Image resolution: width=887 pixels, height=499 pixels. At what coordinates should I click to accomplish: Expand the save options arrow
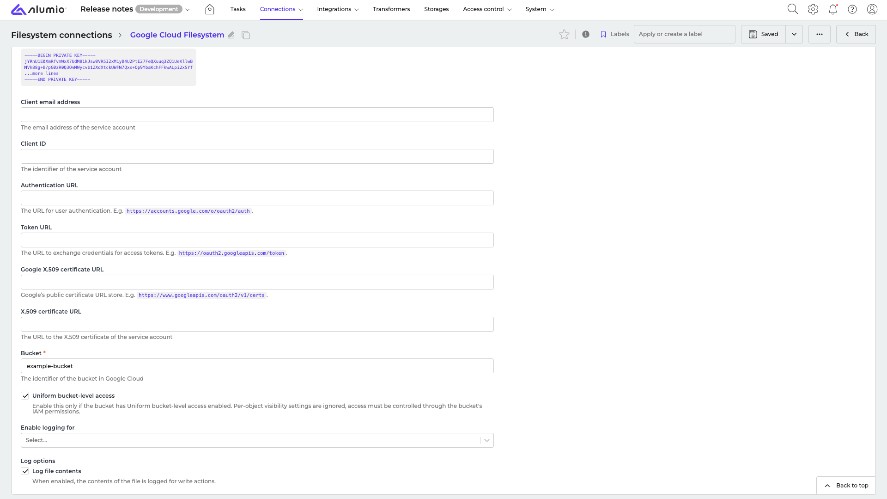794,34
